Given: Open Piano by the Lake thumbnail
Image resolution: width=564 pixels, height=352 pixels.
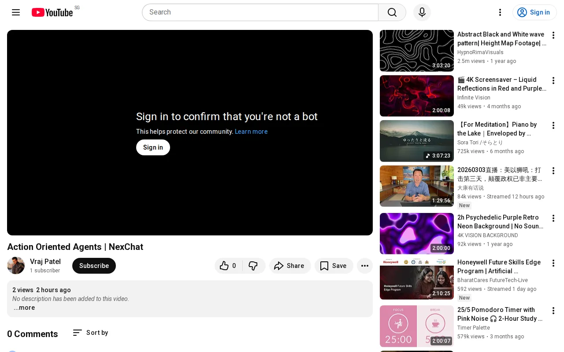Looking at the screenshot, I should pyautogui.click(x=417, y=141).
